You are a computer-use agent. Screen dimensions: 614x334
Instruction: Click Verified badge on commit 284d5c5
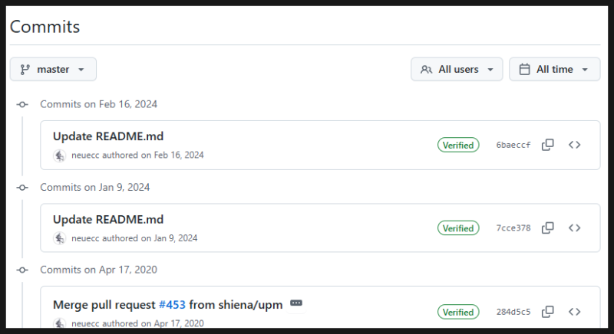(458, 312)
